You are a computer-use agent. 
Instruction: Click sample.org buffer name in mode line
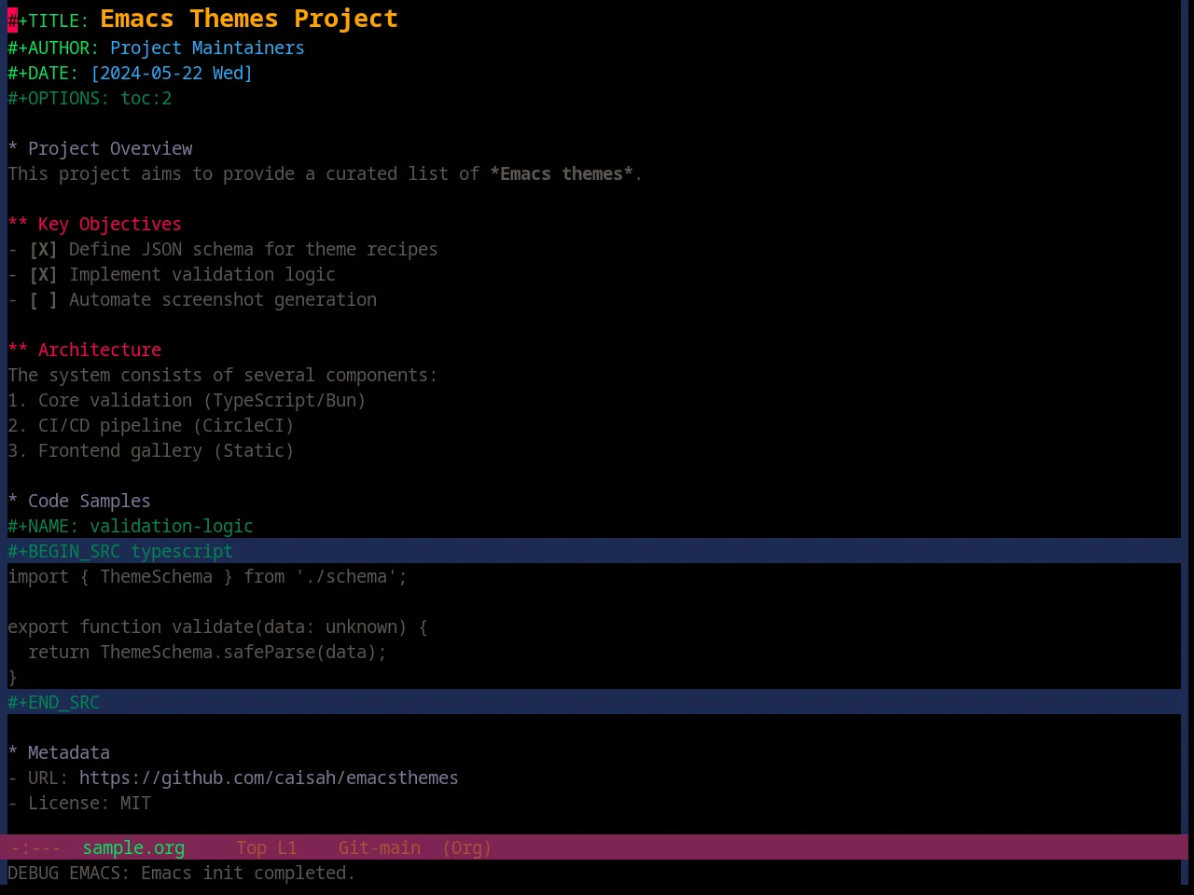tap(133, 847)
